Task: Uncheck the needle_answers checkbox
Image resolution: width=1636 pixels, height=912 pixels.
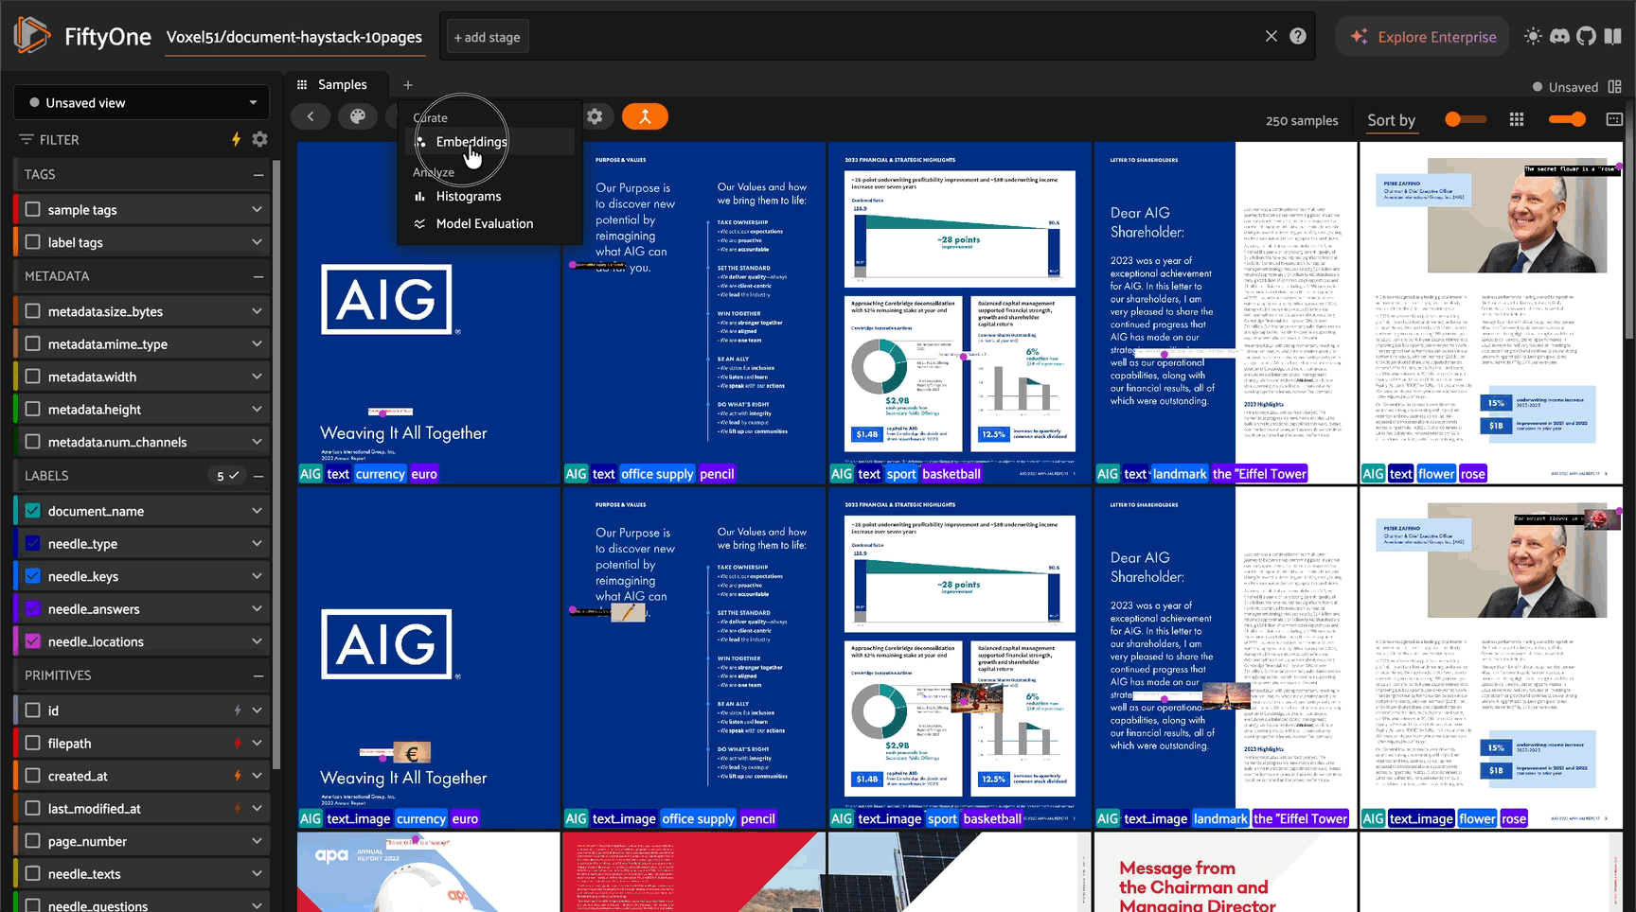Action: [x=33, y=608]
